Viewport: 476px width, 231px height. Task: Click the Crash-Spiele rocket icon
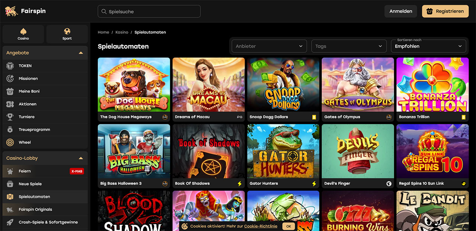point(10,222)
